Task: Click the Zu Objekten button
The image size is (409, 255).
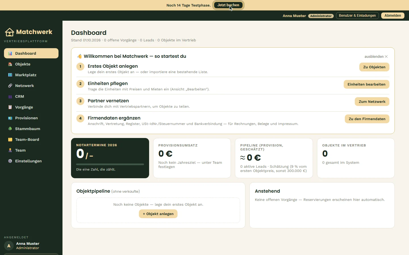Action: click(x=374, y=67)
